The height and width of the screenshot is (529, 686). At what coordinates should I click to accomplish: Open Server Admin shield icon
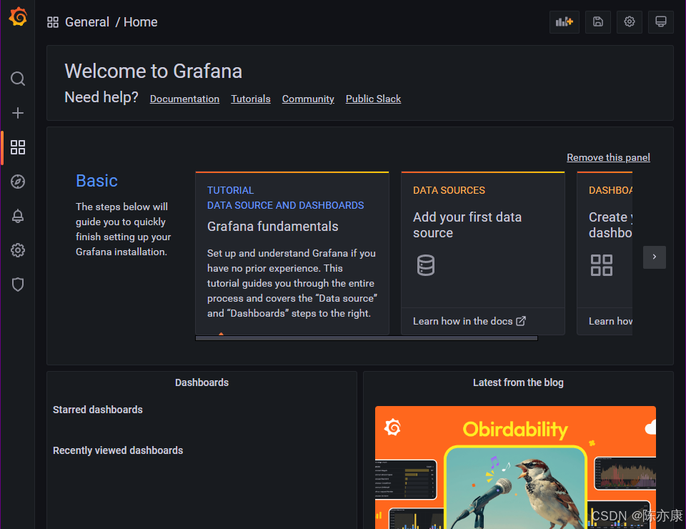click(x=18, y=285)
